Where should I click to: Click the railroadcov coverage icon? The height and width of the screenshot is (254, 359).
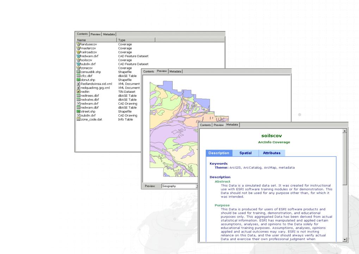tap(79, 52)
